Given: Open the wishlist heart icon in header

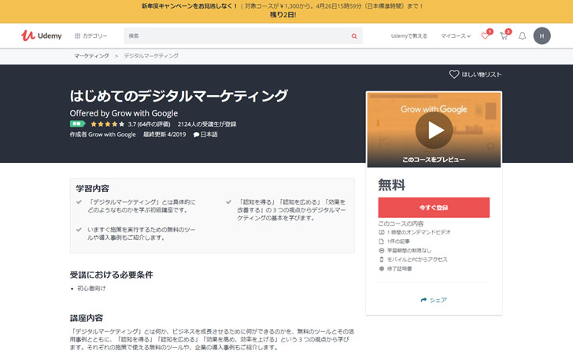Looking at the screenshot, I should [x=485, y=36].
